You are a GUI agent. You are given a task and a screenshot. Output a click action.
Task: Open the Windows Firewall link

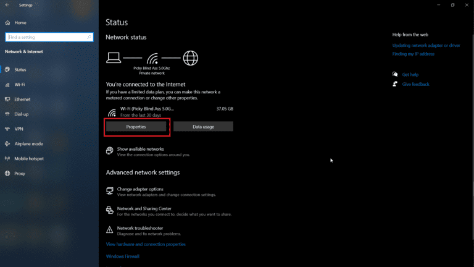click(122, 256)
